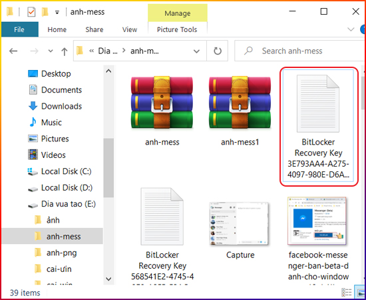Click the New folder quick access icon
Screen dimensions: 366x300
45,12
